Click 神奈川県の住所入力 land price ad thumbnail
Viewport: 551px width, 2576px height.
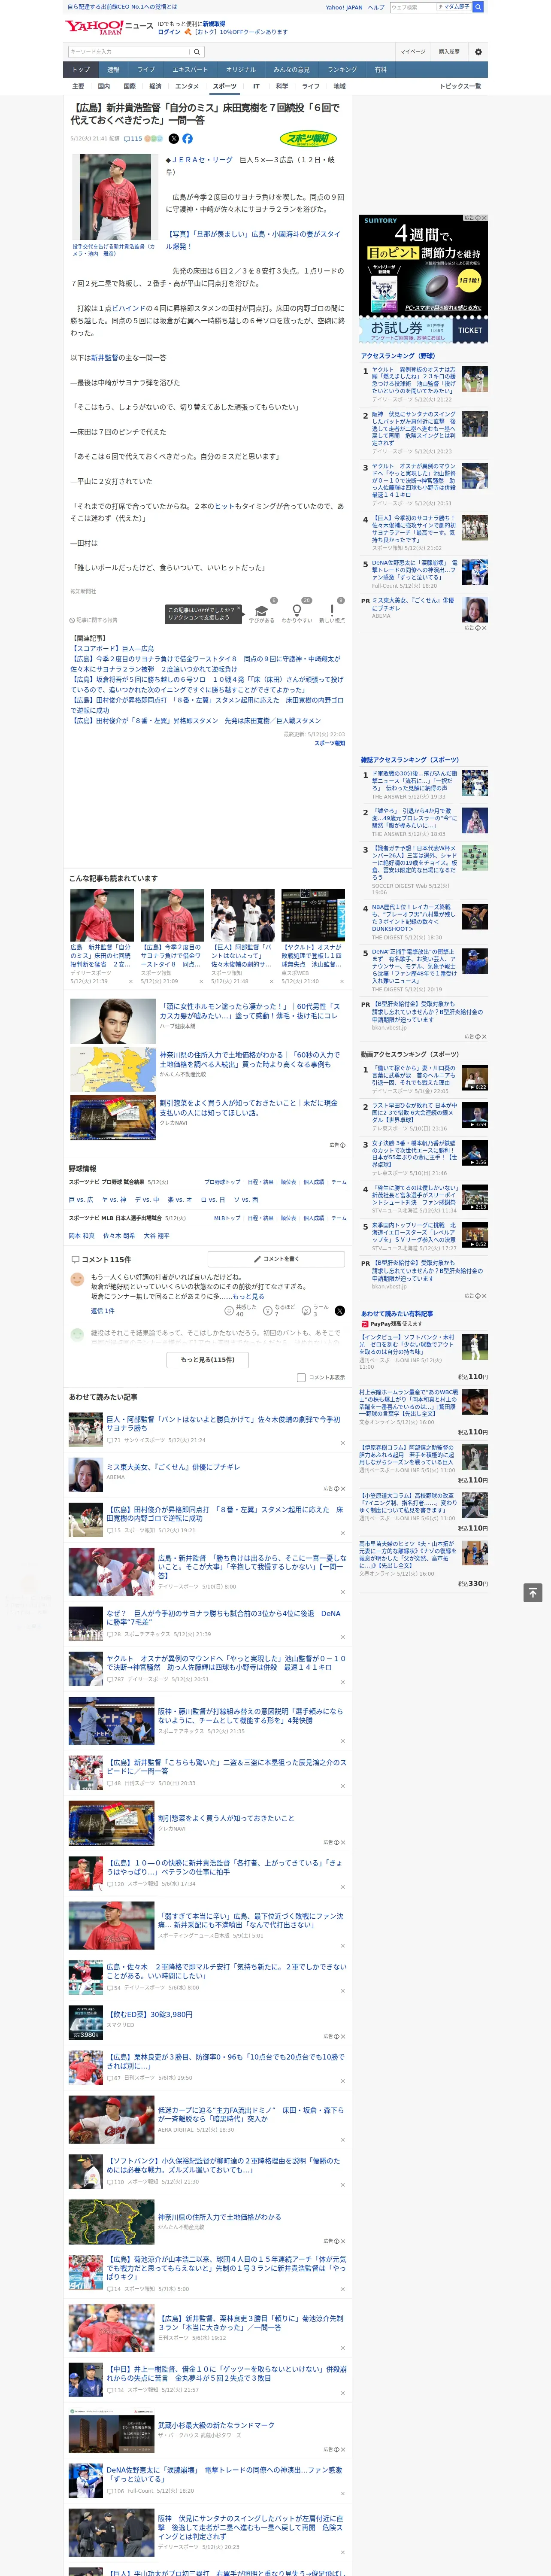pos(112,1069)
